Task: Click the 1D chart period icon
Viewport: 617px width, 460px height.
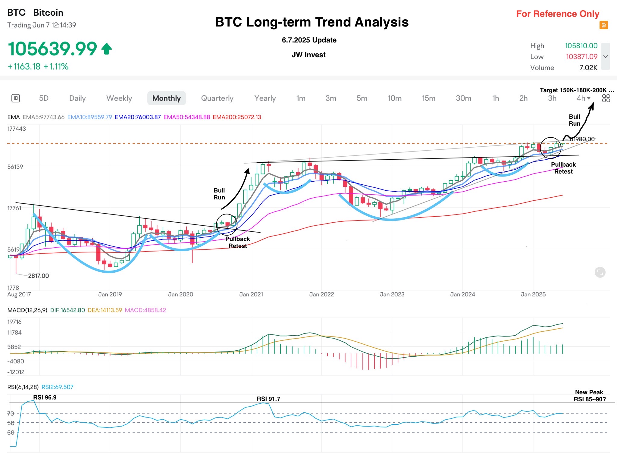Action: click(16, 98)
